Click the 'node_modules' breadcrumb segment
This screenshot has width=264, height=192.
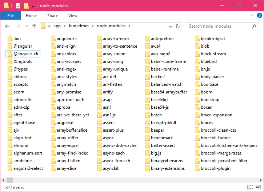[111, 26]
